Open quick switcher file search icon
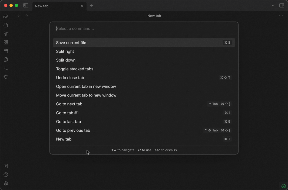This screenshot has height=190, width=288. click(x=6, y=25)
